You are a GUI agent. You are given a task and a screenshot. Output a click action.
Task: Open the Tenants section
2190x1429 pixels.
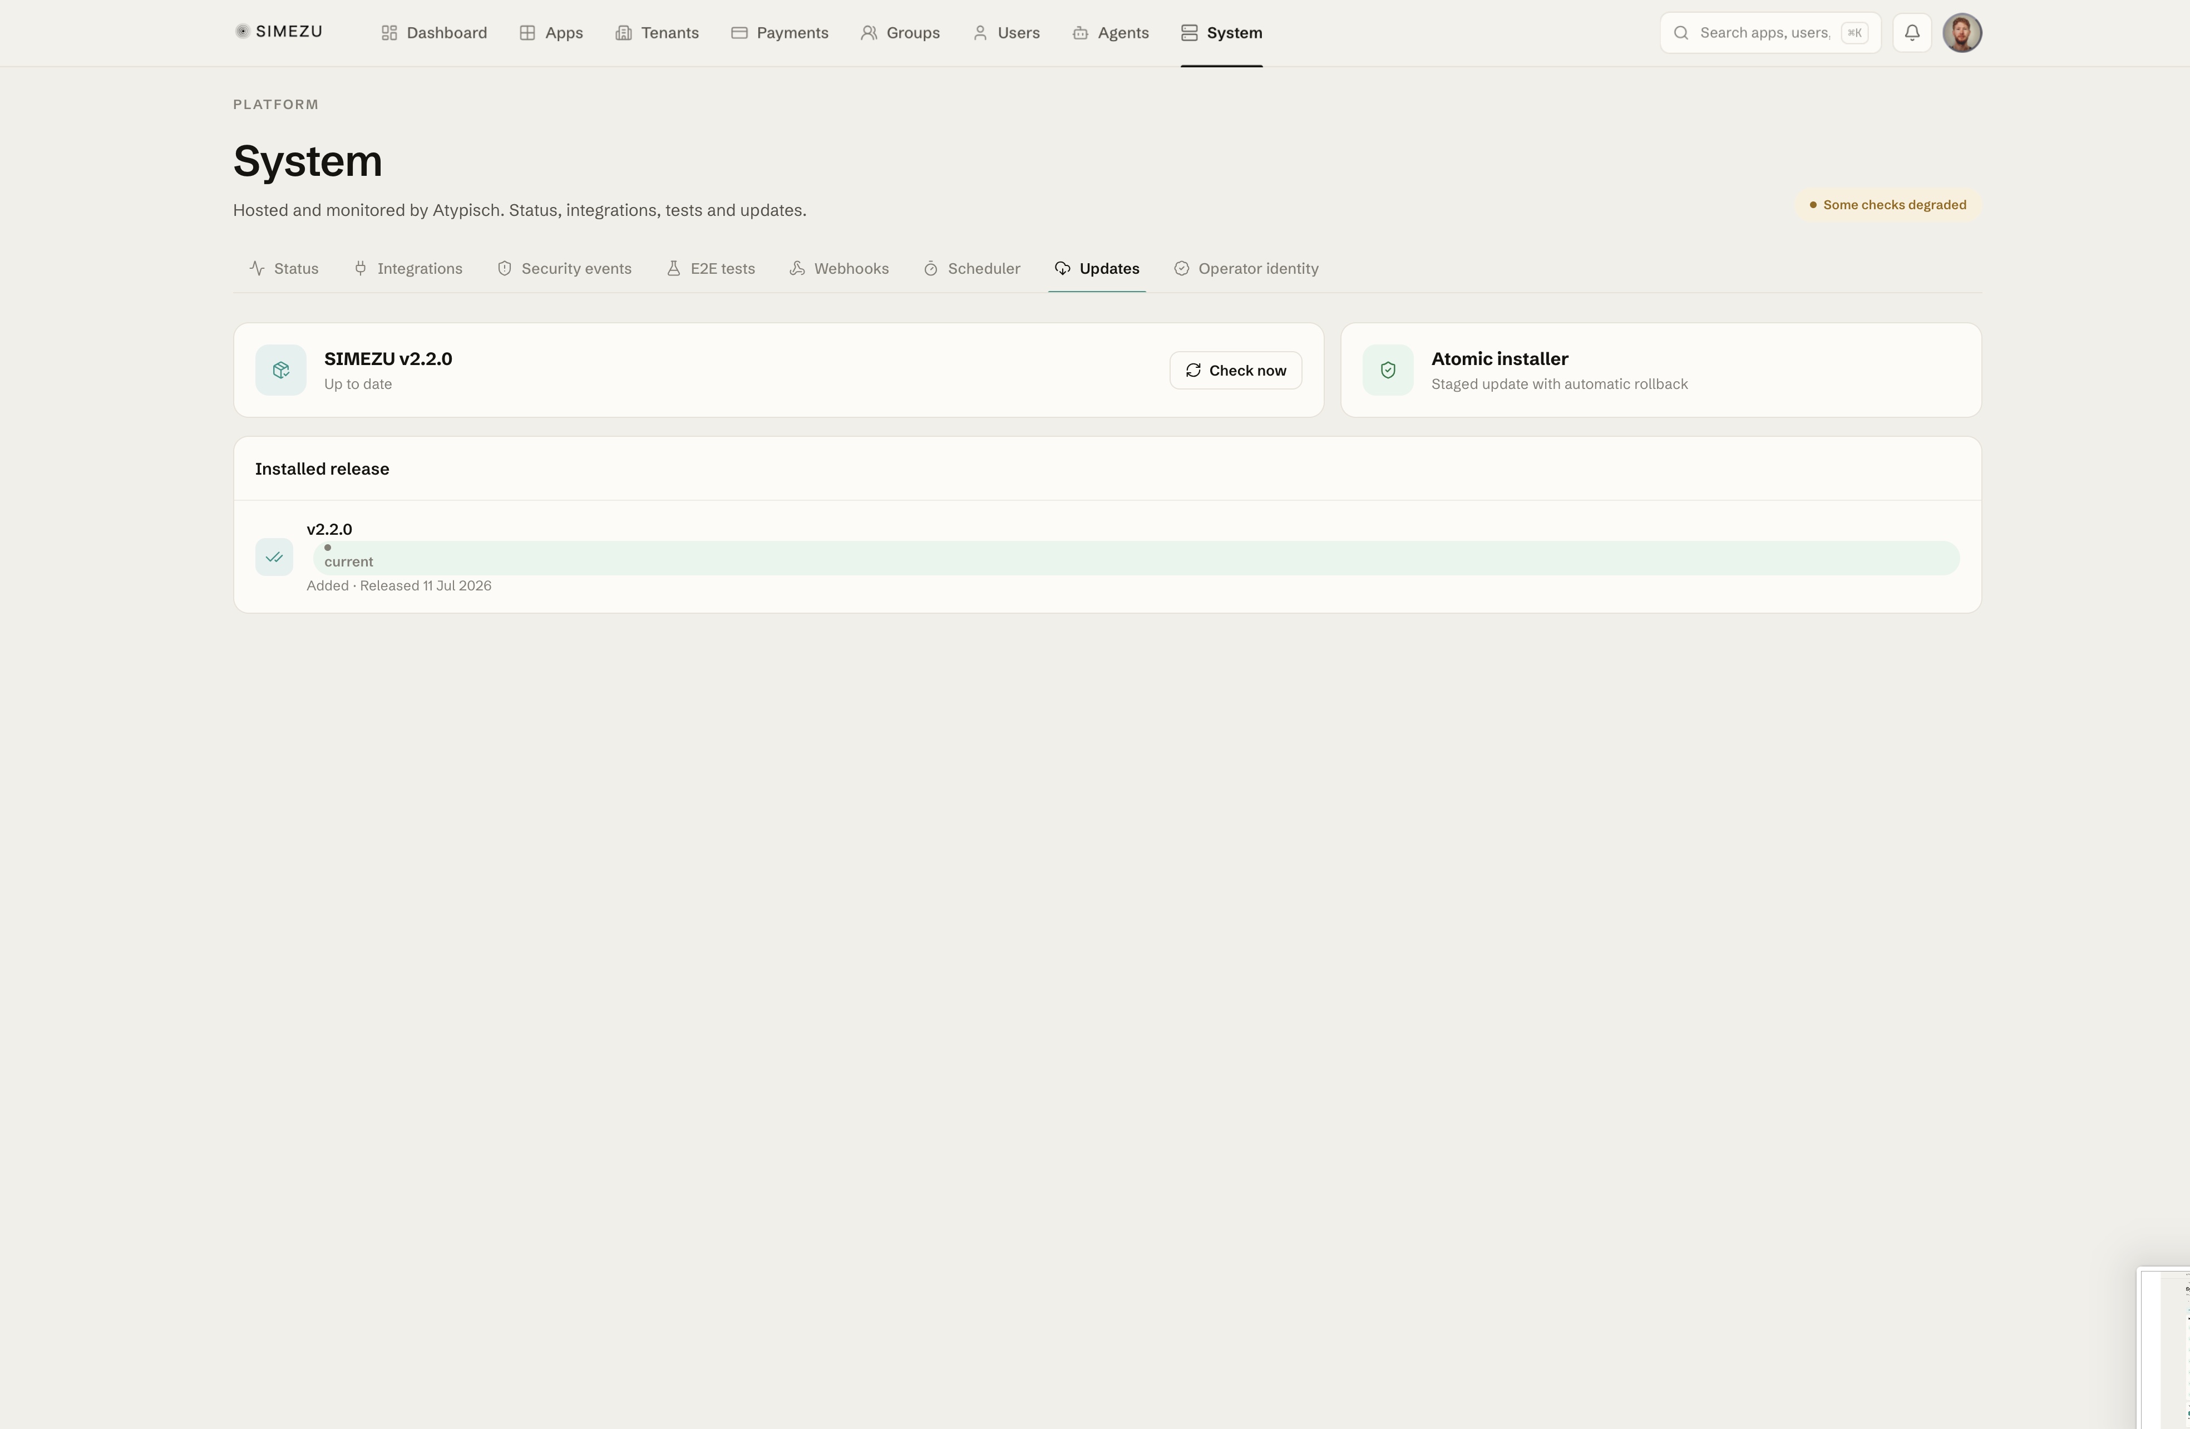pos(657,33)
